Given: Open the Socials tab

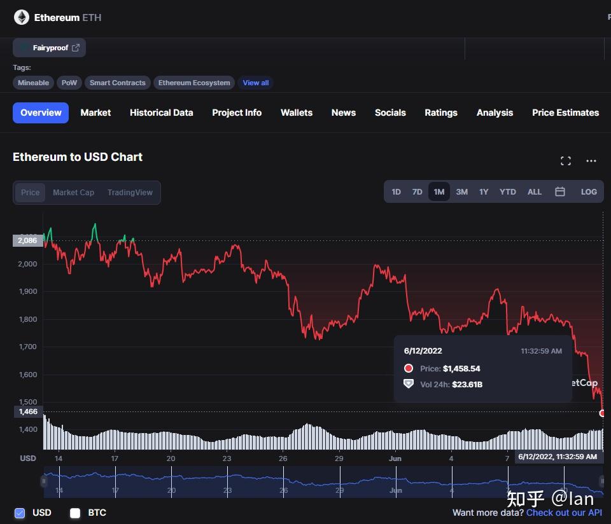Looking at the screenshot, I should click(390, 113).
